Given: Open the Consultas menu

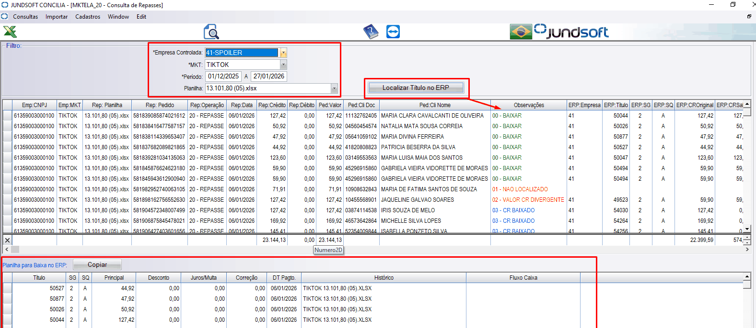Looking at the screenshot, I should (x=25, y=17).
